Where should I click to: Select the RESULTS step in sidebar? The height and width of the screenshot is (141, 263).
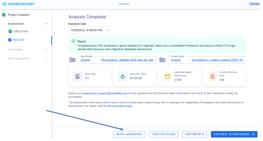19,40
